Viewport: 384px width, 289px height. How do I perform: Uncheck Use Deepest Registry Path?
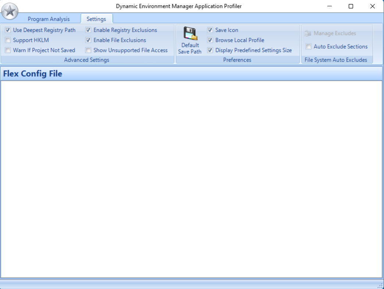[x=8, y=30]
